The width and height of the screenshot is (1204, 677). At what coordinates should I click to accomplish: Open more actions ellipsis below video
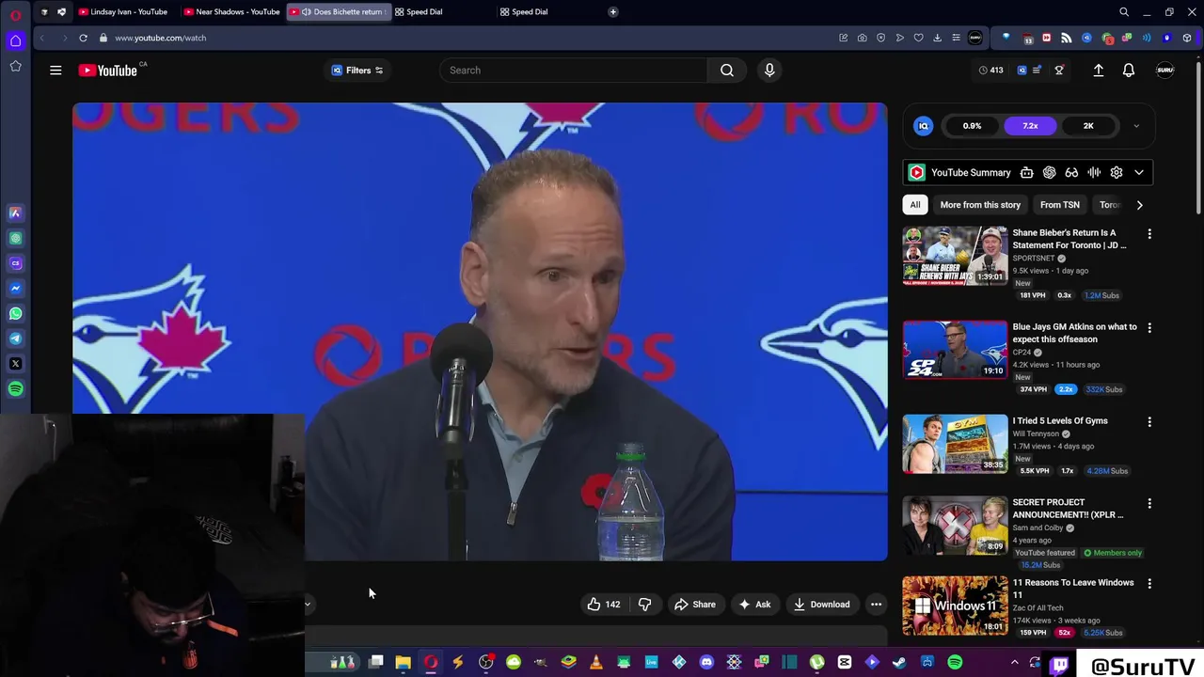pyautogui.click(x=876, y=605)
